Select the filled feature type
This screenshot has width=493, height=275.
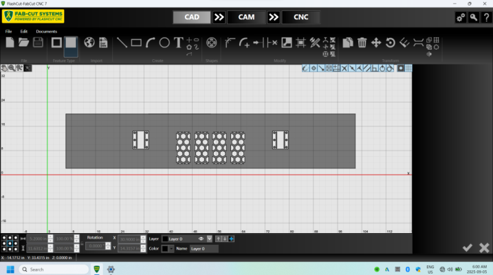[71, 43]
